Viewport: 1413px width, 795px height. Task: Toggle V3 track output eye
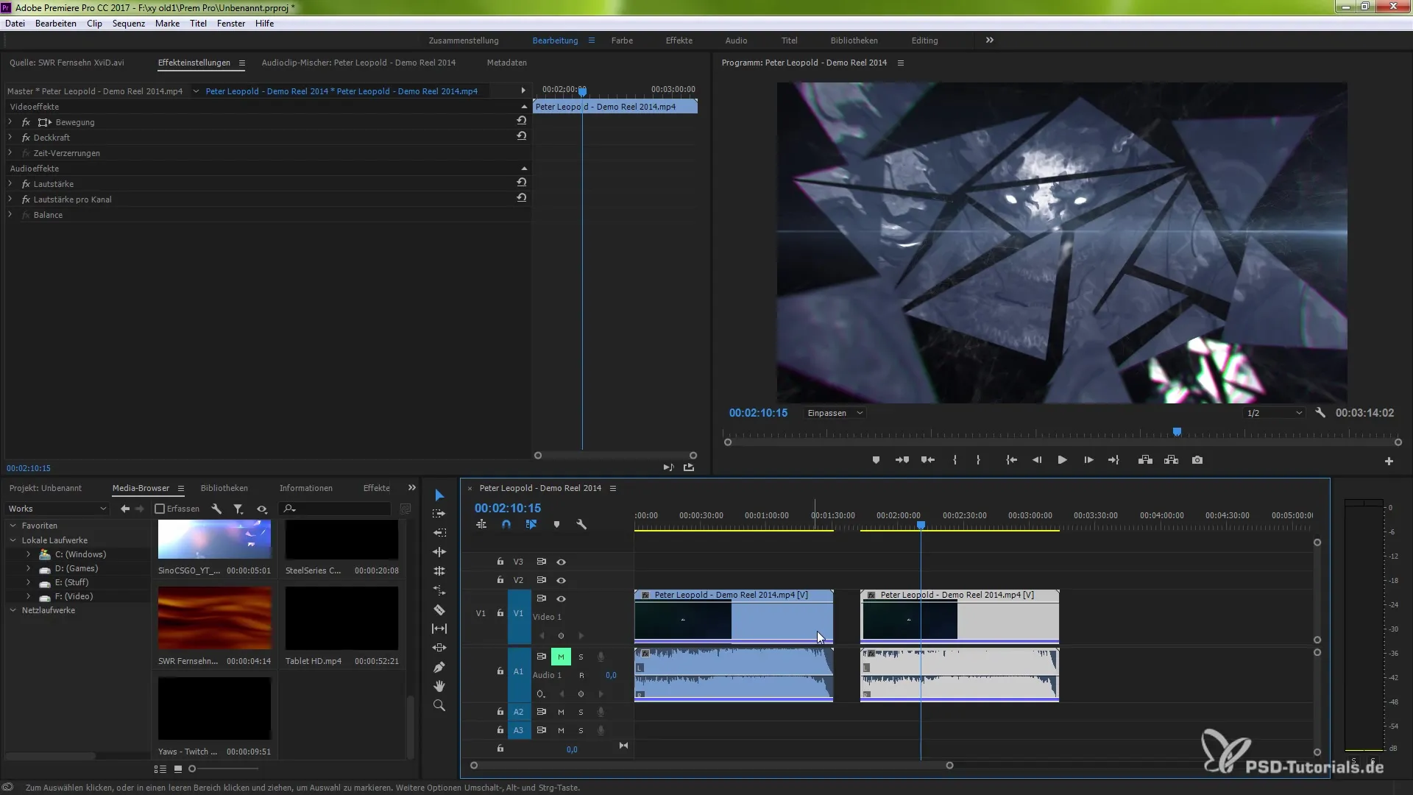click(x=561, y=562)
